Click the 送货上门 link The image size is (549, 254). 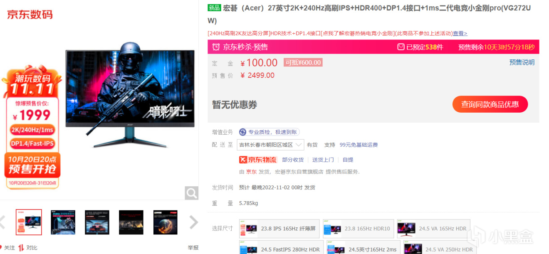coord(323,160)
